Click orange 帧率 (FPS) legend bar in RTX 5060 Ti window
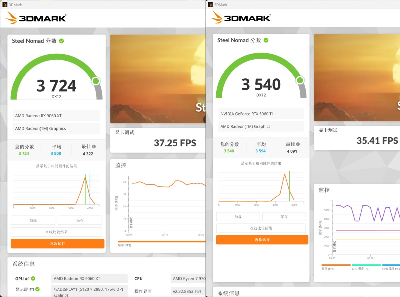This screenshot has width=400, height=297. click(336, 265)
